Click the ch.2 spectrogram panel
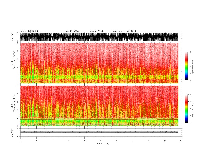The image size is (204, 158). (99, 106)
